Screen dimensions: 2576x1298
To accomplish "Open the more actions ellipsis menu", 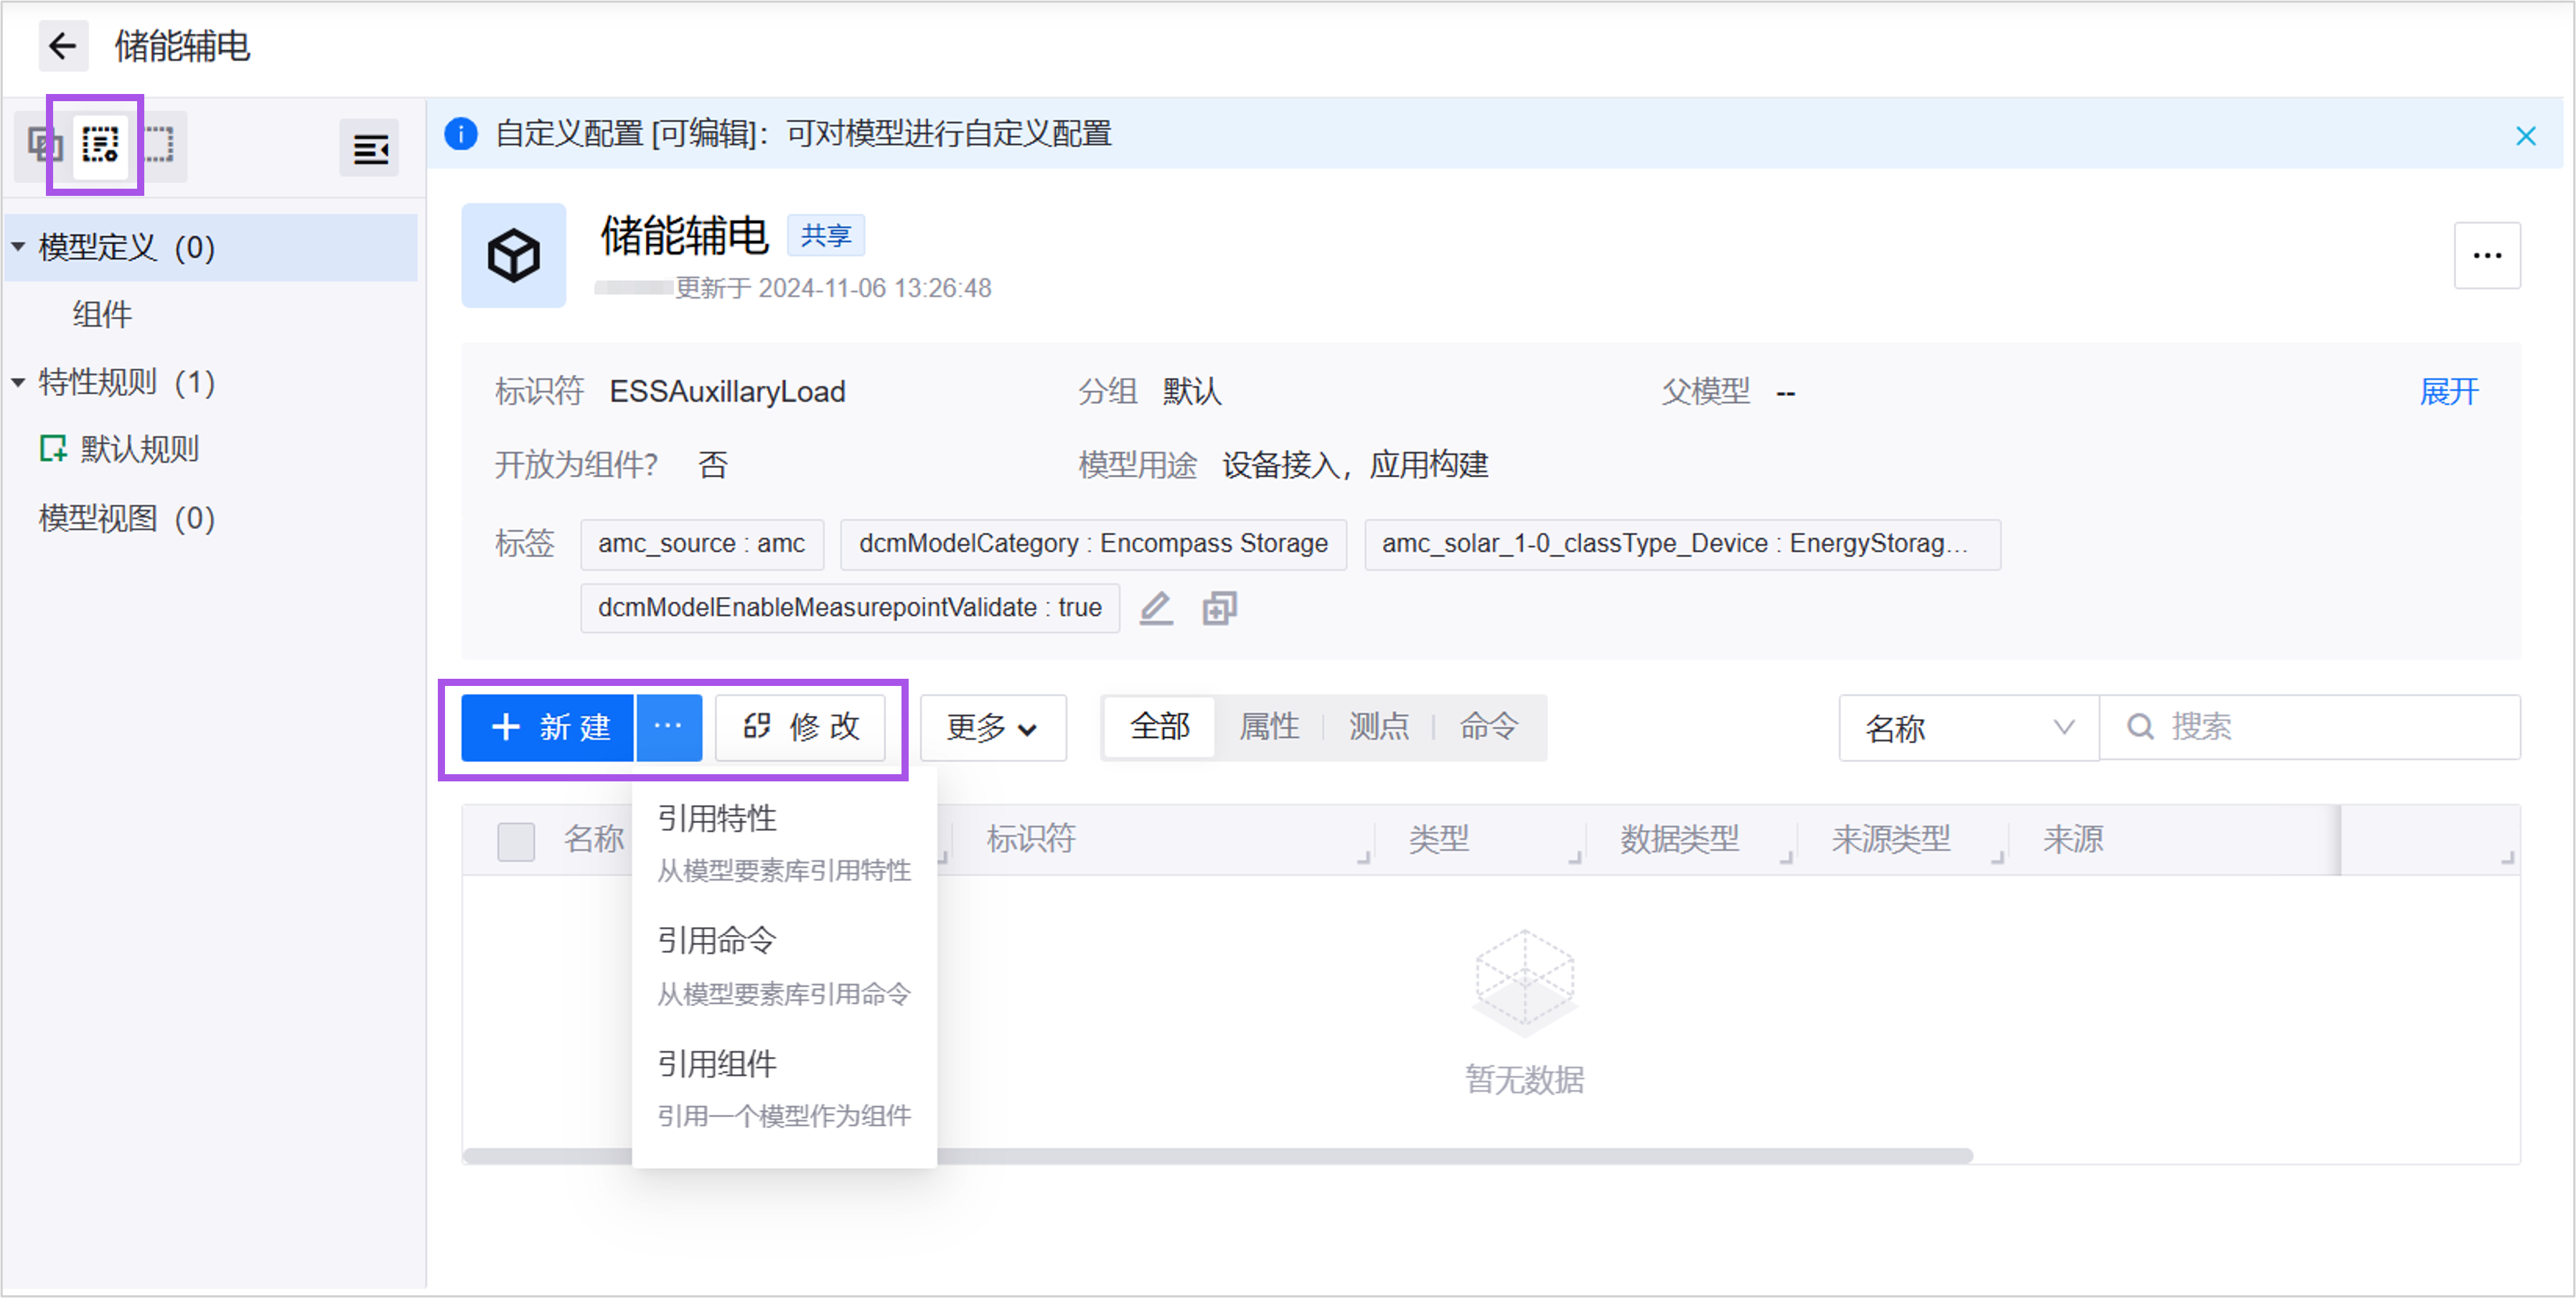I will tap(2487, 256).
